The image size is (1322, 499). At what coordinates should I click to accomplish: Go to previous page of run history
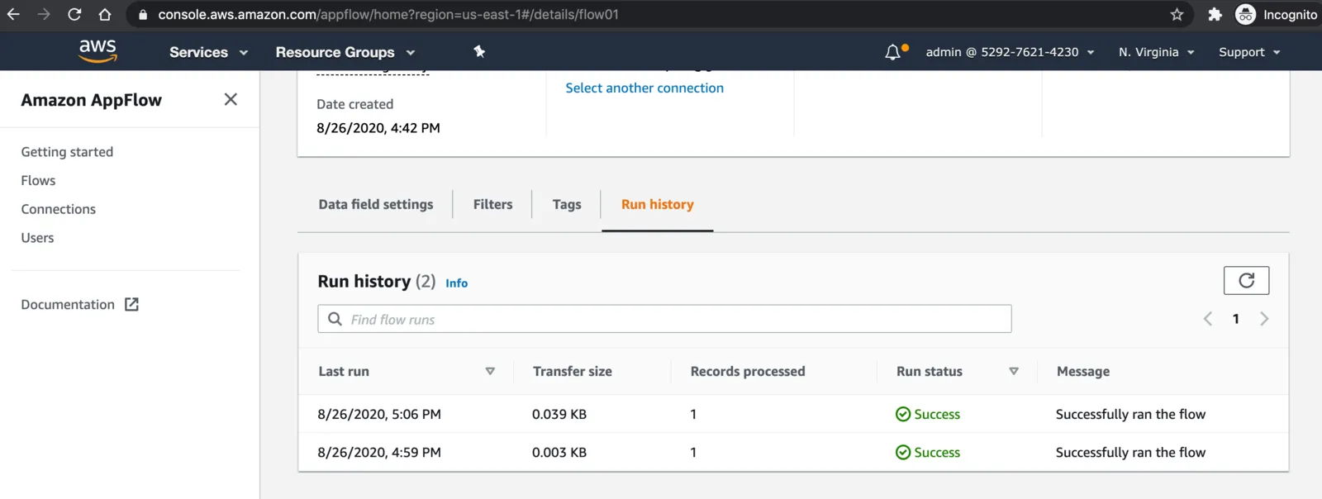(x=1208, y=319)
